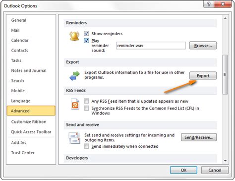Click the reminder.wav sound file field
The image size is (235, 181).
pos(151,46)
